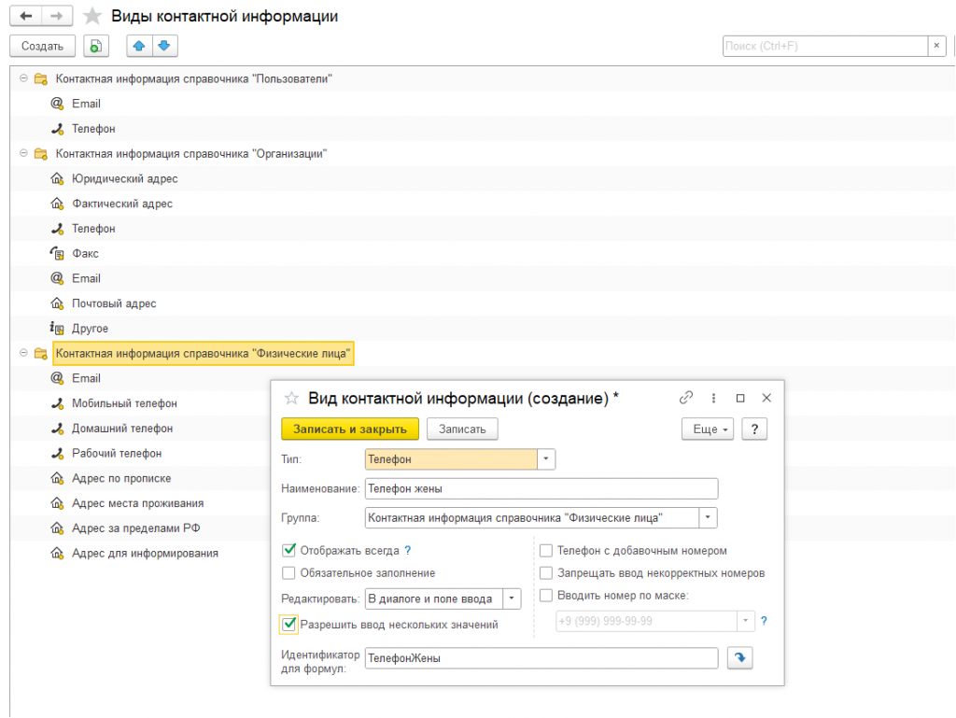The width and height of the screenshot is (956, 718).
Task: Check Телефон с добавочным номером
Action: coord(546,550)
